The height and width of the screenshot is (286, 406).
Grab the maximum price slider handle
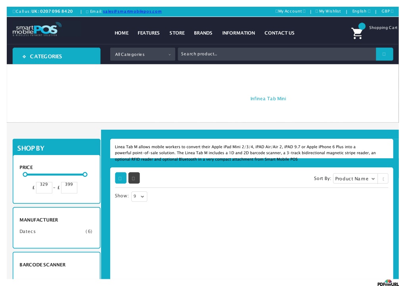point(85,174)
